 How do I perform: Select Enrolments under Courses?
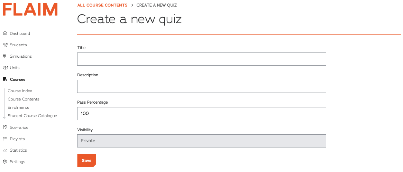click(x=18, y=107)
